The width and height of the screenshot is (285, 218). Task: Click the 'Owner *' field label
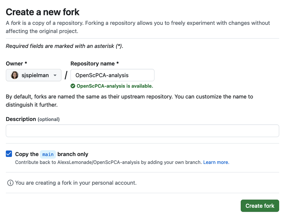pos(16,64)
